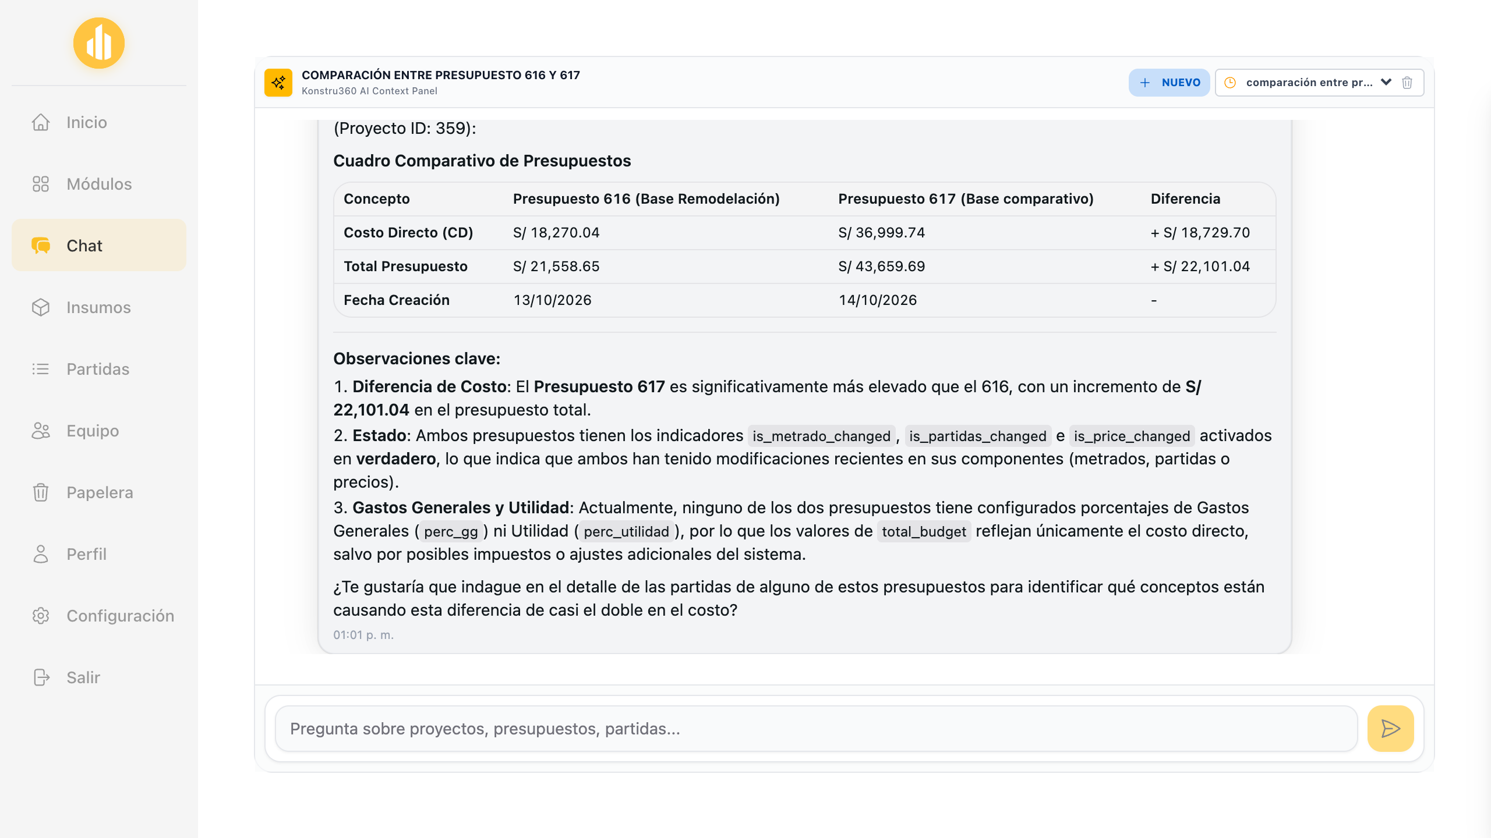Open the Partidas menu item
Image resolution: width=1491 pixels, height=838 pixels.
pos(99,369)
